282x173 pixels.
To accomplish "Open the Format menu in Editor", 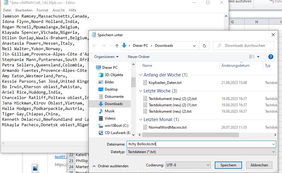I will [x=42, y=10].
